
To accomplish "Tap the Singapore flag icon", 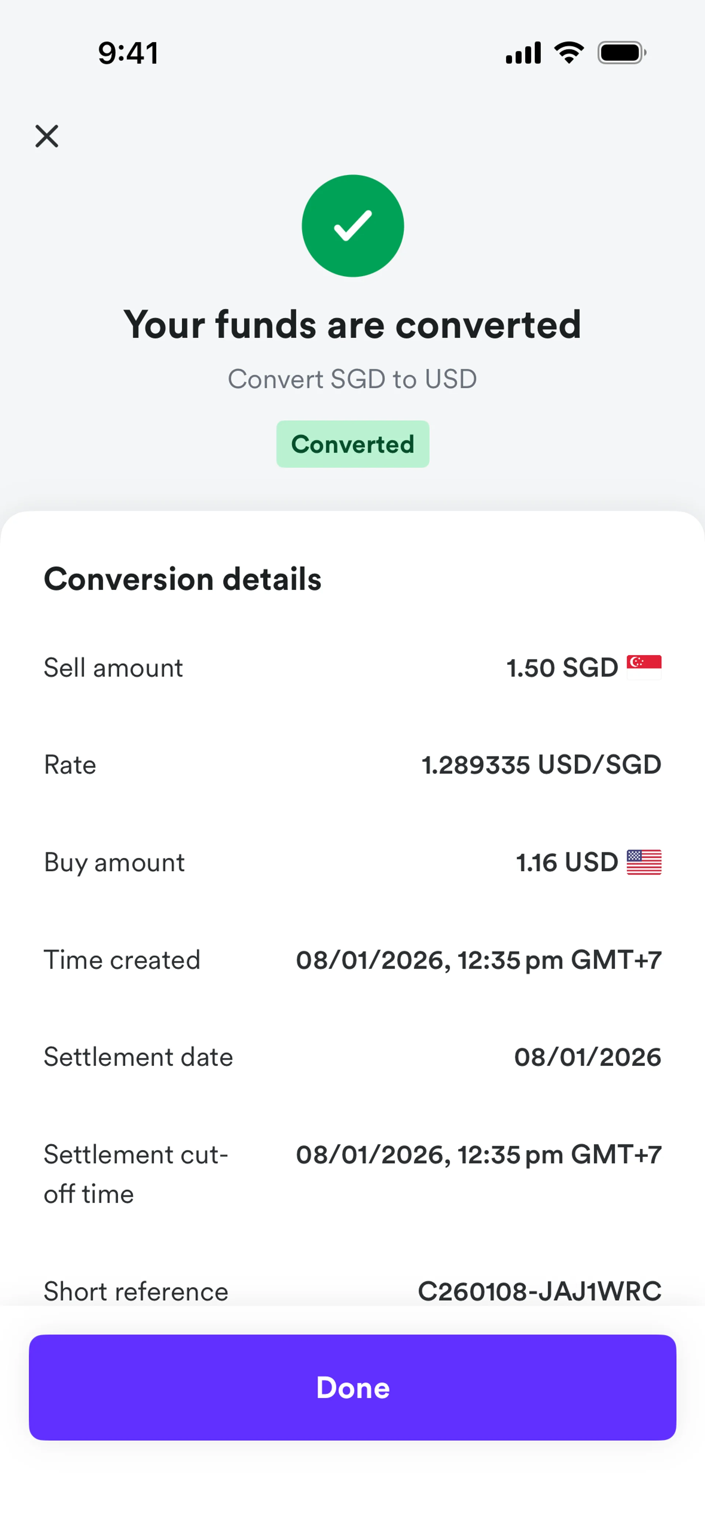I will click(x=644, y=667).
